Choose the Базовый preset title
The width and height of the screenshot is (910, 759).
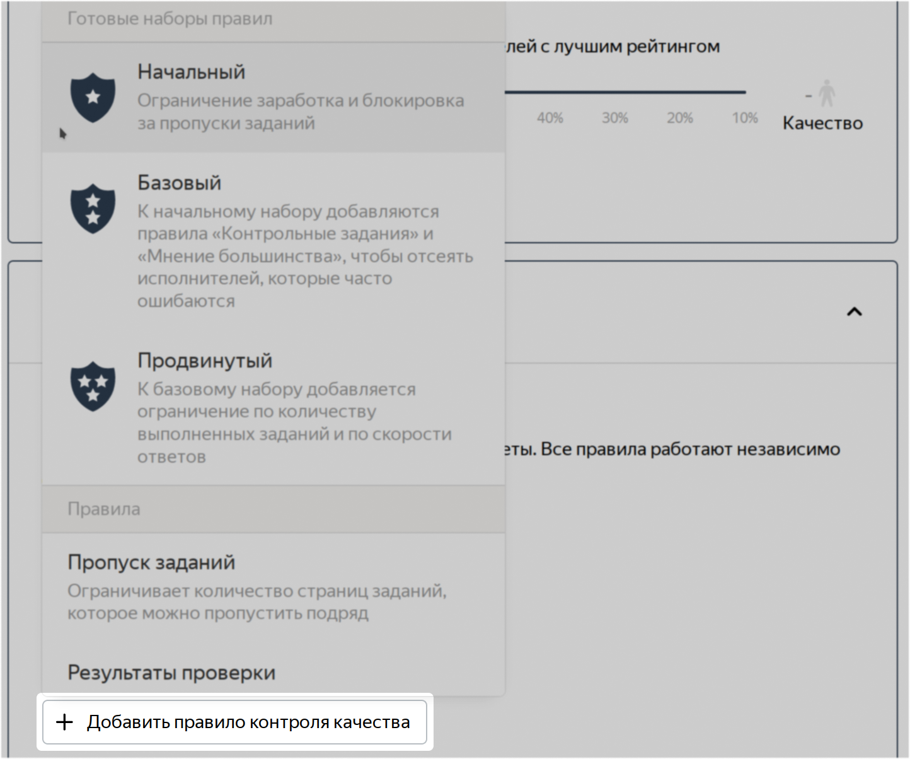tap(179, 183)
